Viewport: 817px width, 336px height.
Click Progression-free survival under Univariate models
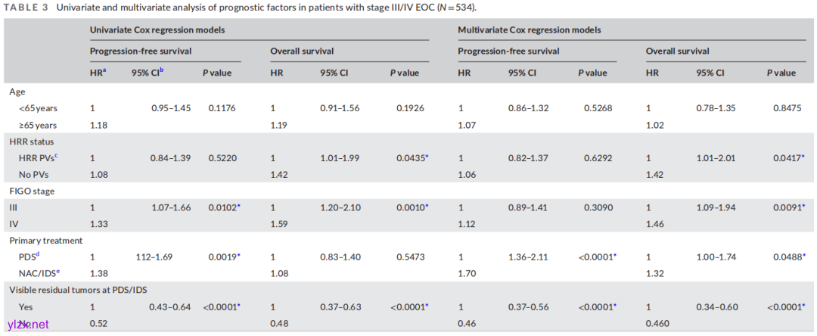tap(140, 51)
